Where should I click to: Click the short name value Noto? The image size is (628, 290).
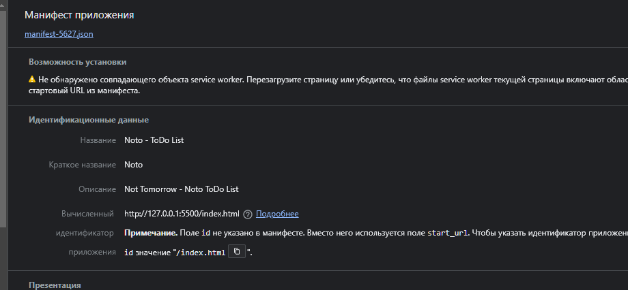pos(133,165)
